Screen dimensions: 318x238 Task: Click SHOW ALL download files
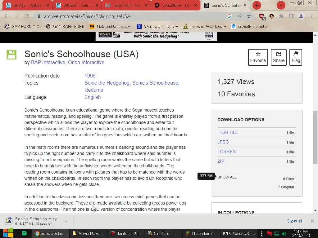tap(227, 177)
